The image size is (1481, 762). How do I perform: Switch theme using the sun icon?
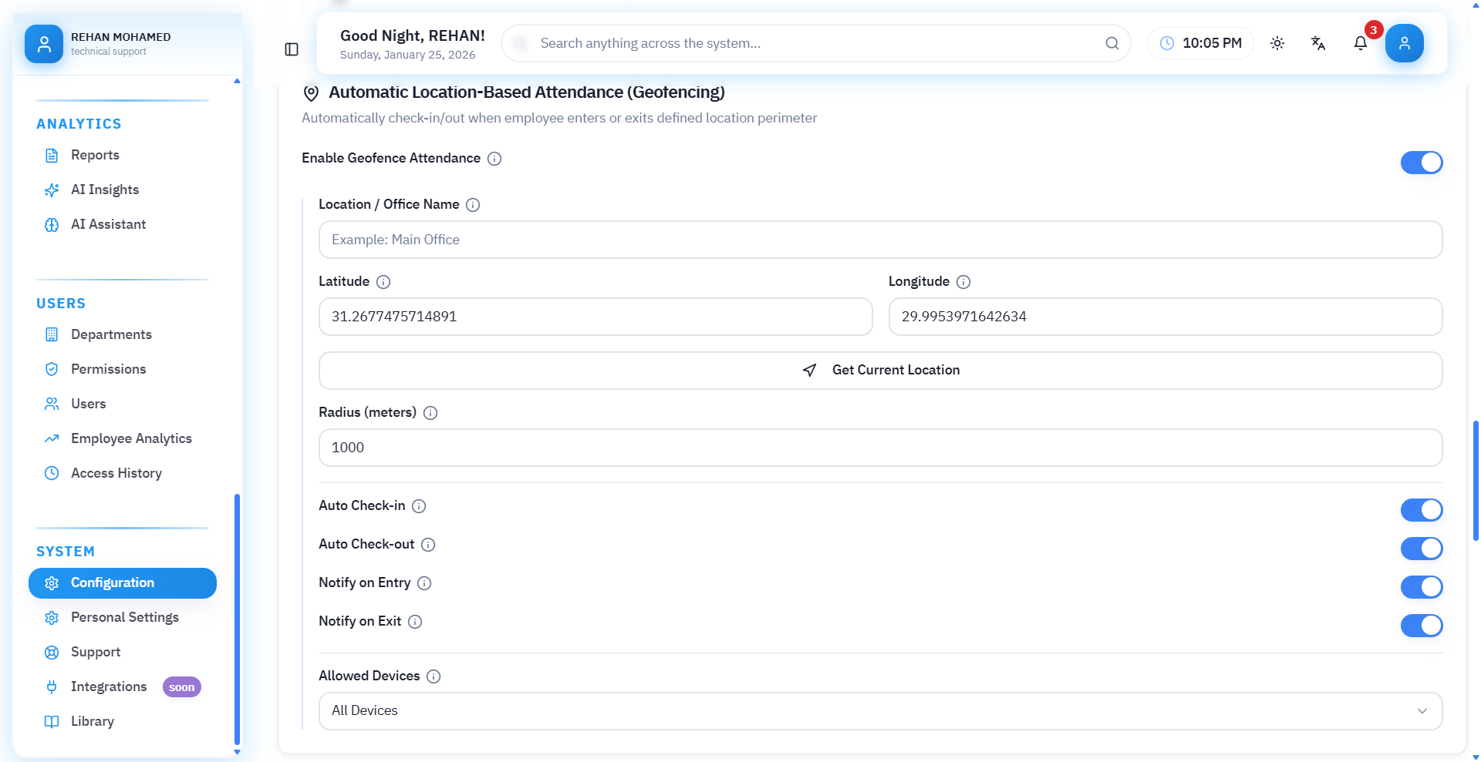pyautogui.click(x=1277, y=43)
